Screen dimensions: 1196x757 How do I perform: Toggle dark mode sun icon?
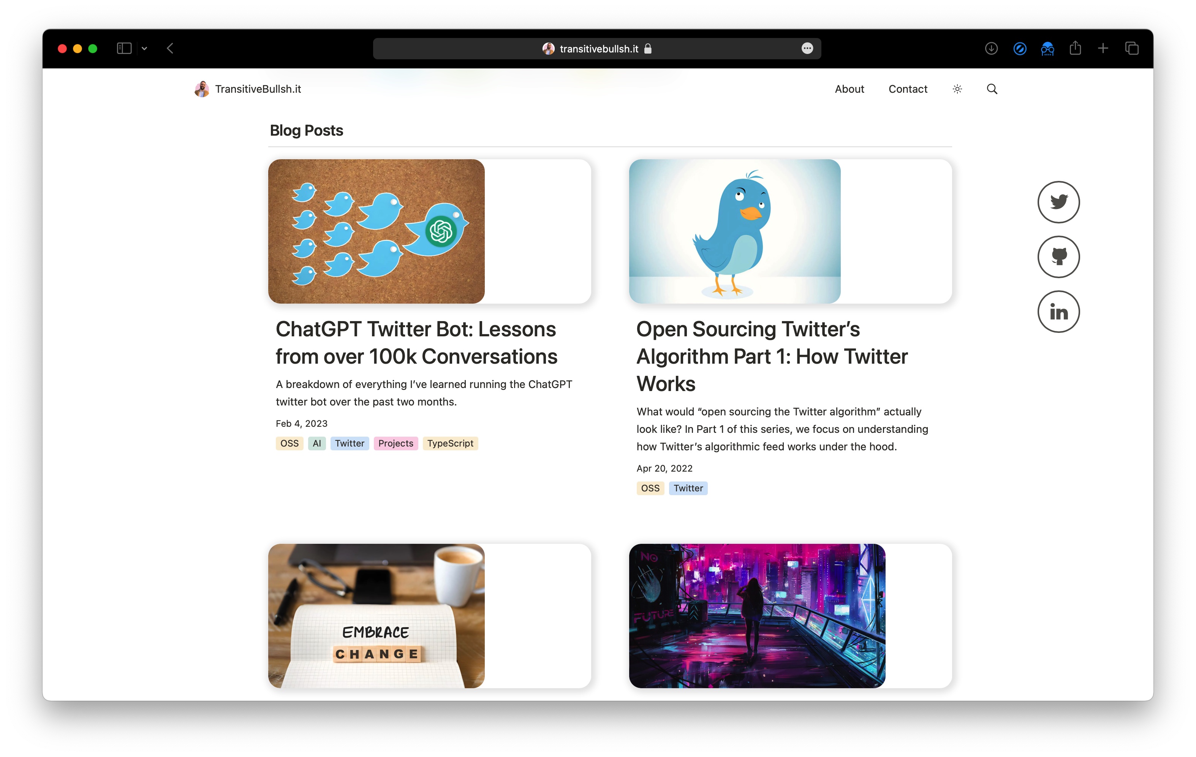click(957, 89)
